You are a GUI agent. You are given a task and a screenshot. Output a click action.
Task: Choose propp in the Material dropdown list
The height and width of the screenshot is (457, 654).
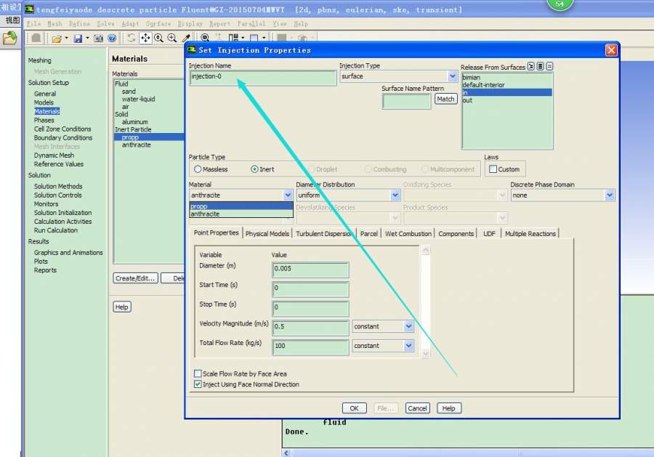tap(241, 206)
